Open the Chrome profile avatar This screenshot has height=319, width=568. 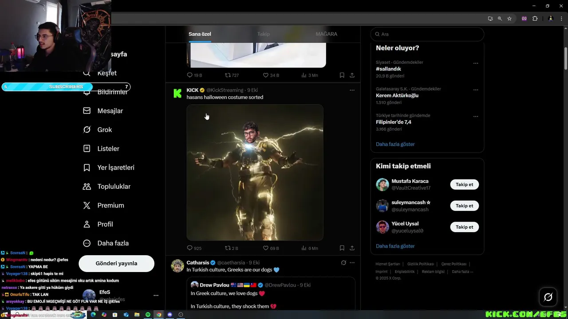tap(551, 19)
